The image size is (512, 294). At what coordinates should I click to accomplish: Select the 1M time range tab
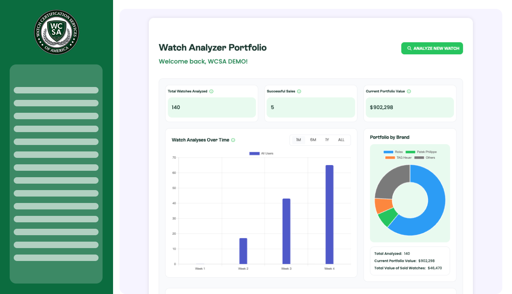(x=298, y=140)
